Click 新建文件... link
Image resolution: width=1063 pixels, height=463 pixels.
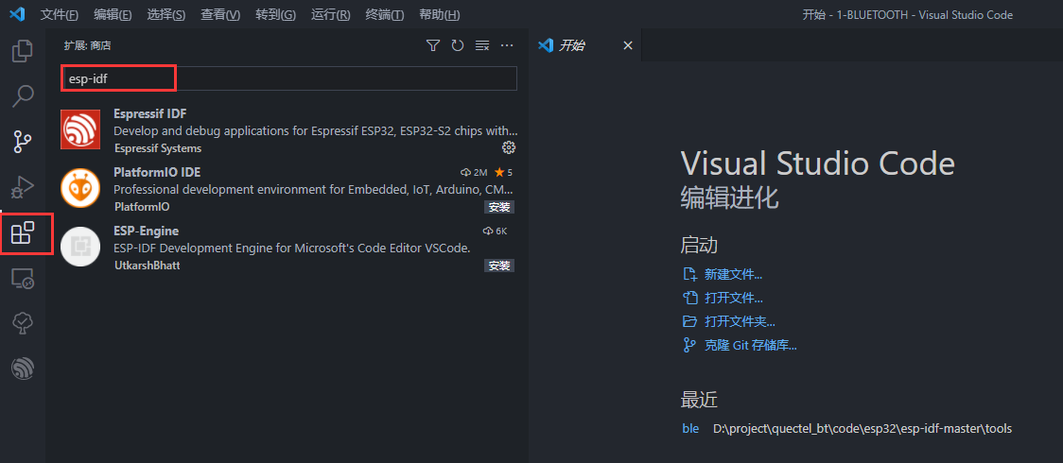pyautogui.click(x=734, y=274)
